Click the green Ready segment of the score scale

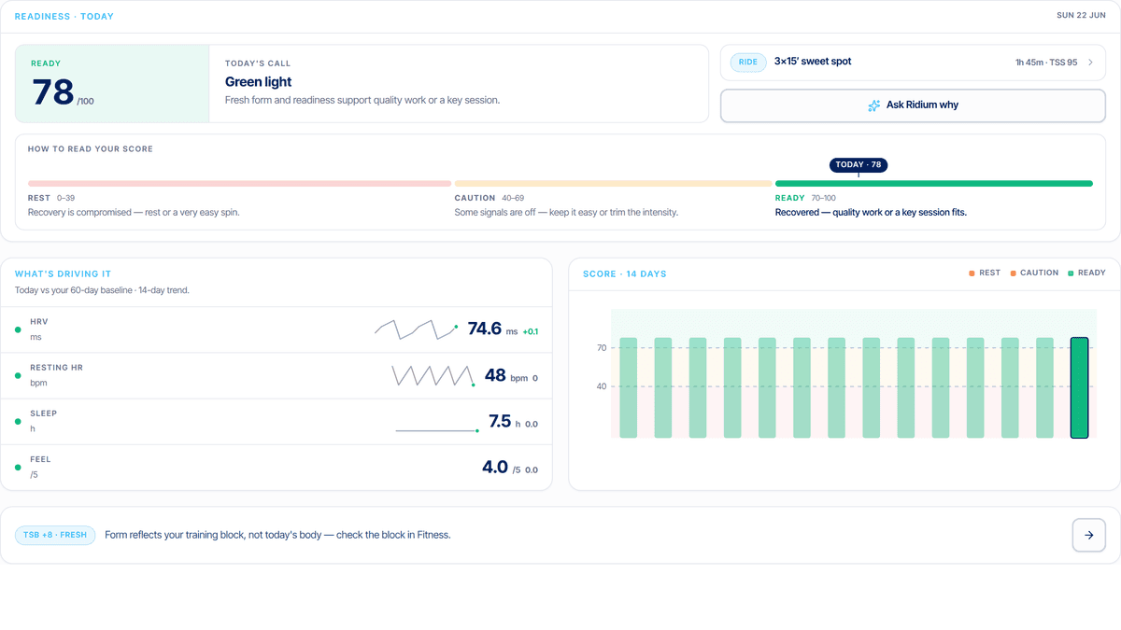[x=934, y=184]
